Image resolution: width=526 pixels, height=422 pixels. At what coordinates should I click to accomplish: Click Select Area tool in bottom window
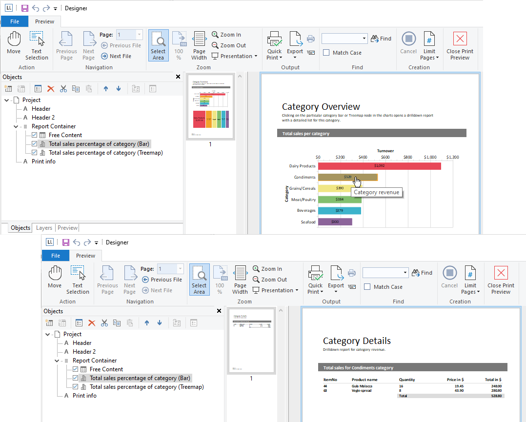199,280
